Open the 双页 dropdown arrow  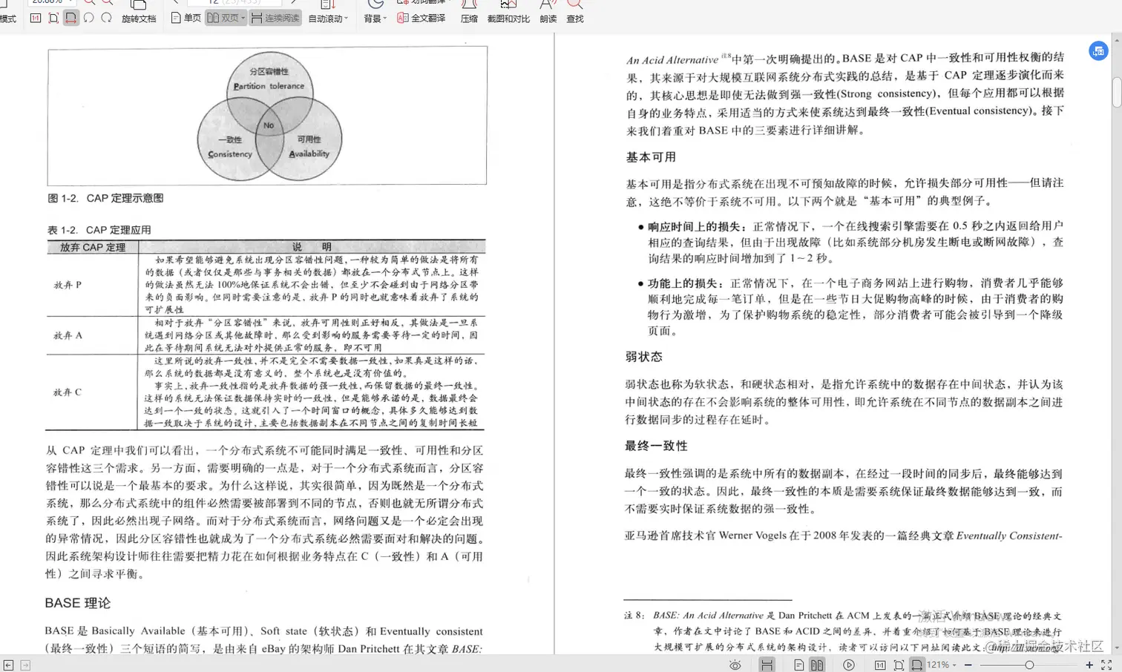pyautogui.click(x=243, y=18)
